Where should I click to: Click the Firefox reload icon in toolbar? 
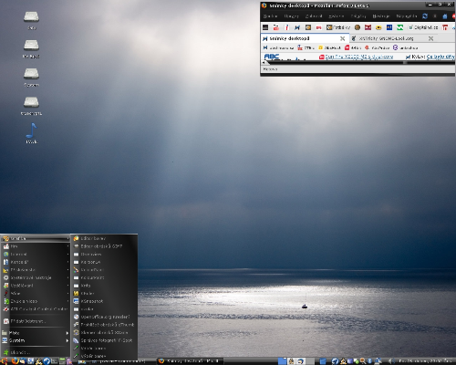(425, 16)
